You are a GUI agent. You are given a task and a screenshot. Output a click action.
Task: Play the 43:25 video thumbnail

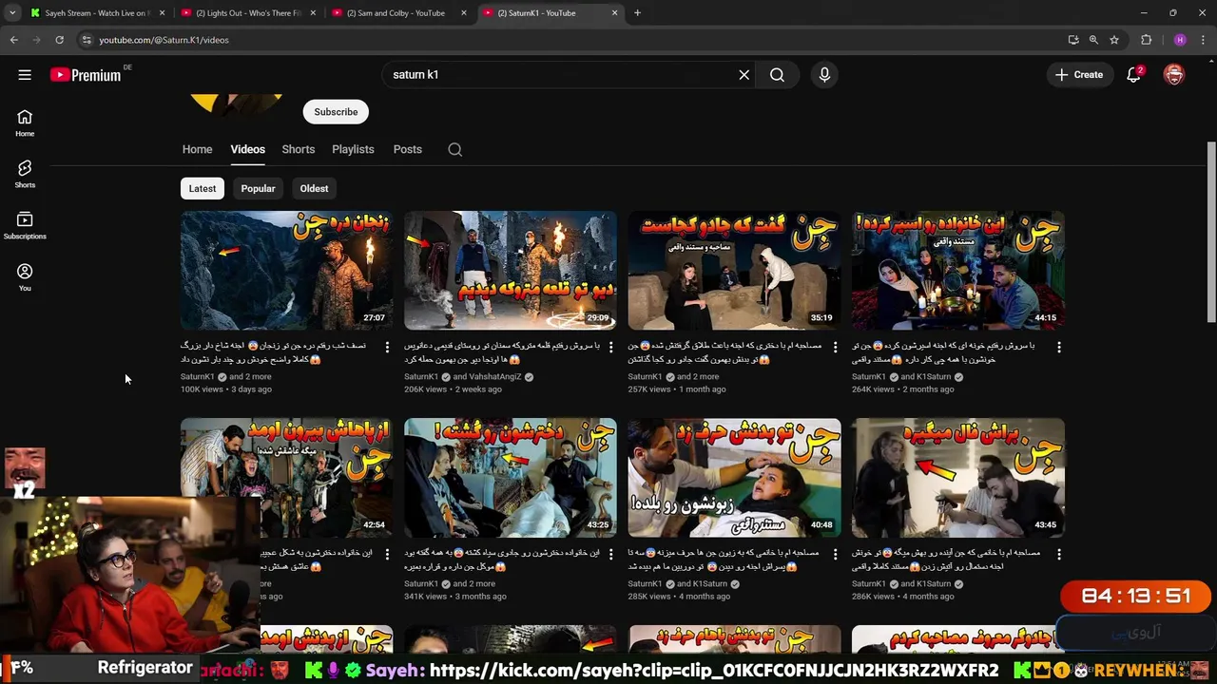pyautogui.click(x=511, y=477)
